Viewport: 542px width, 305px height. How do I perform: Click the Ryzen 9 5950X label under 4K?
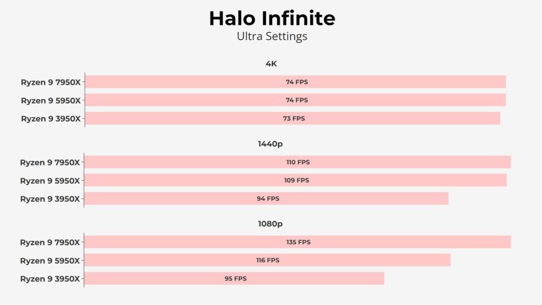pyautogui.click(x=51, y=100)
